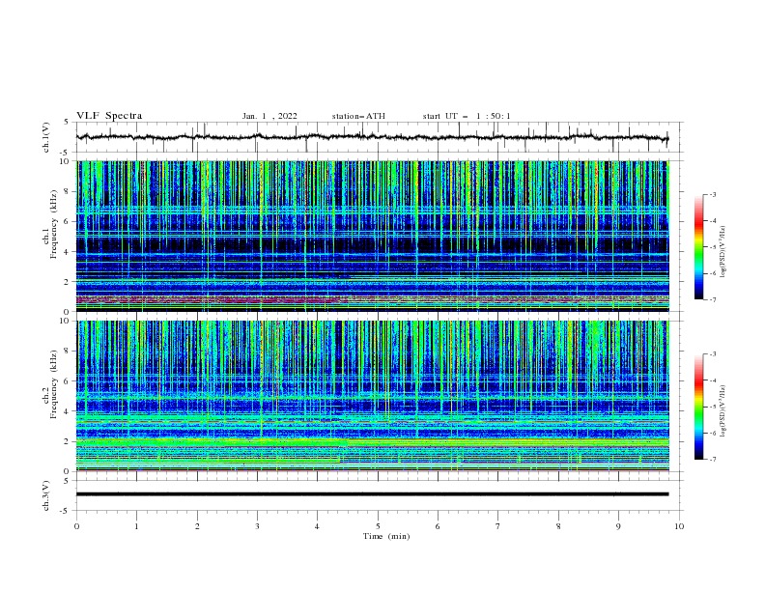Click the "9" tick on the time axis
Image resolution: width=765 pixels, height=591 pixels.
(x=618, y=526)
